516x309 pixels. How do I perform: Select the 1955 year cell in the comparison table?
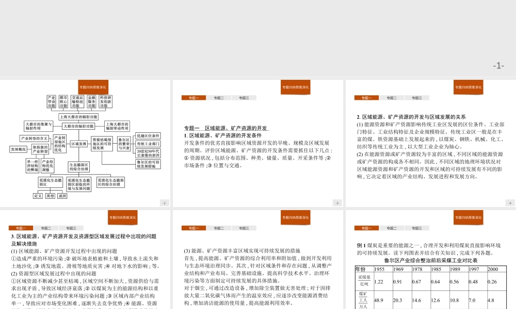tap(379, 269)
